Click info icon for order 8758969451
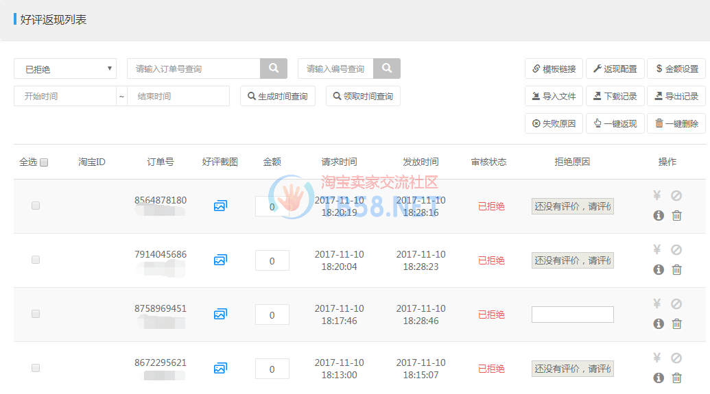 click(659, 323)
